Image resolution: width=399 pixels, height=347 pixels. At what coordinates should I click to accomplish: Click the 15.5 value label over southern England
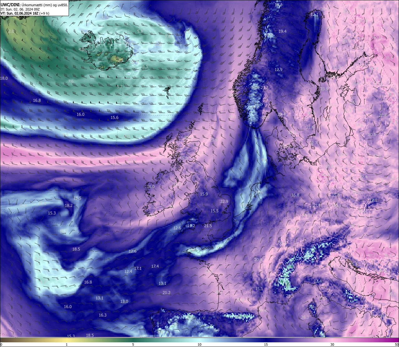[x=214, y=211]
